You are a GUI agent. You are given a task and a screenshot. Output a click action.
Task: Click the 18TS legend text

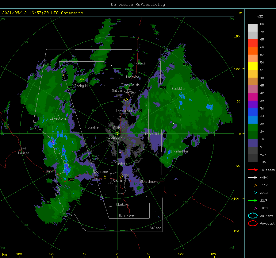264,208
